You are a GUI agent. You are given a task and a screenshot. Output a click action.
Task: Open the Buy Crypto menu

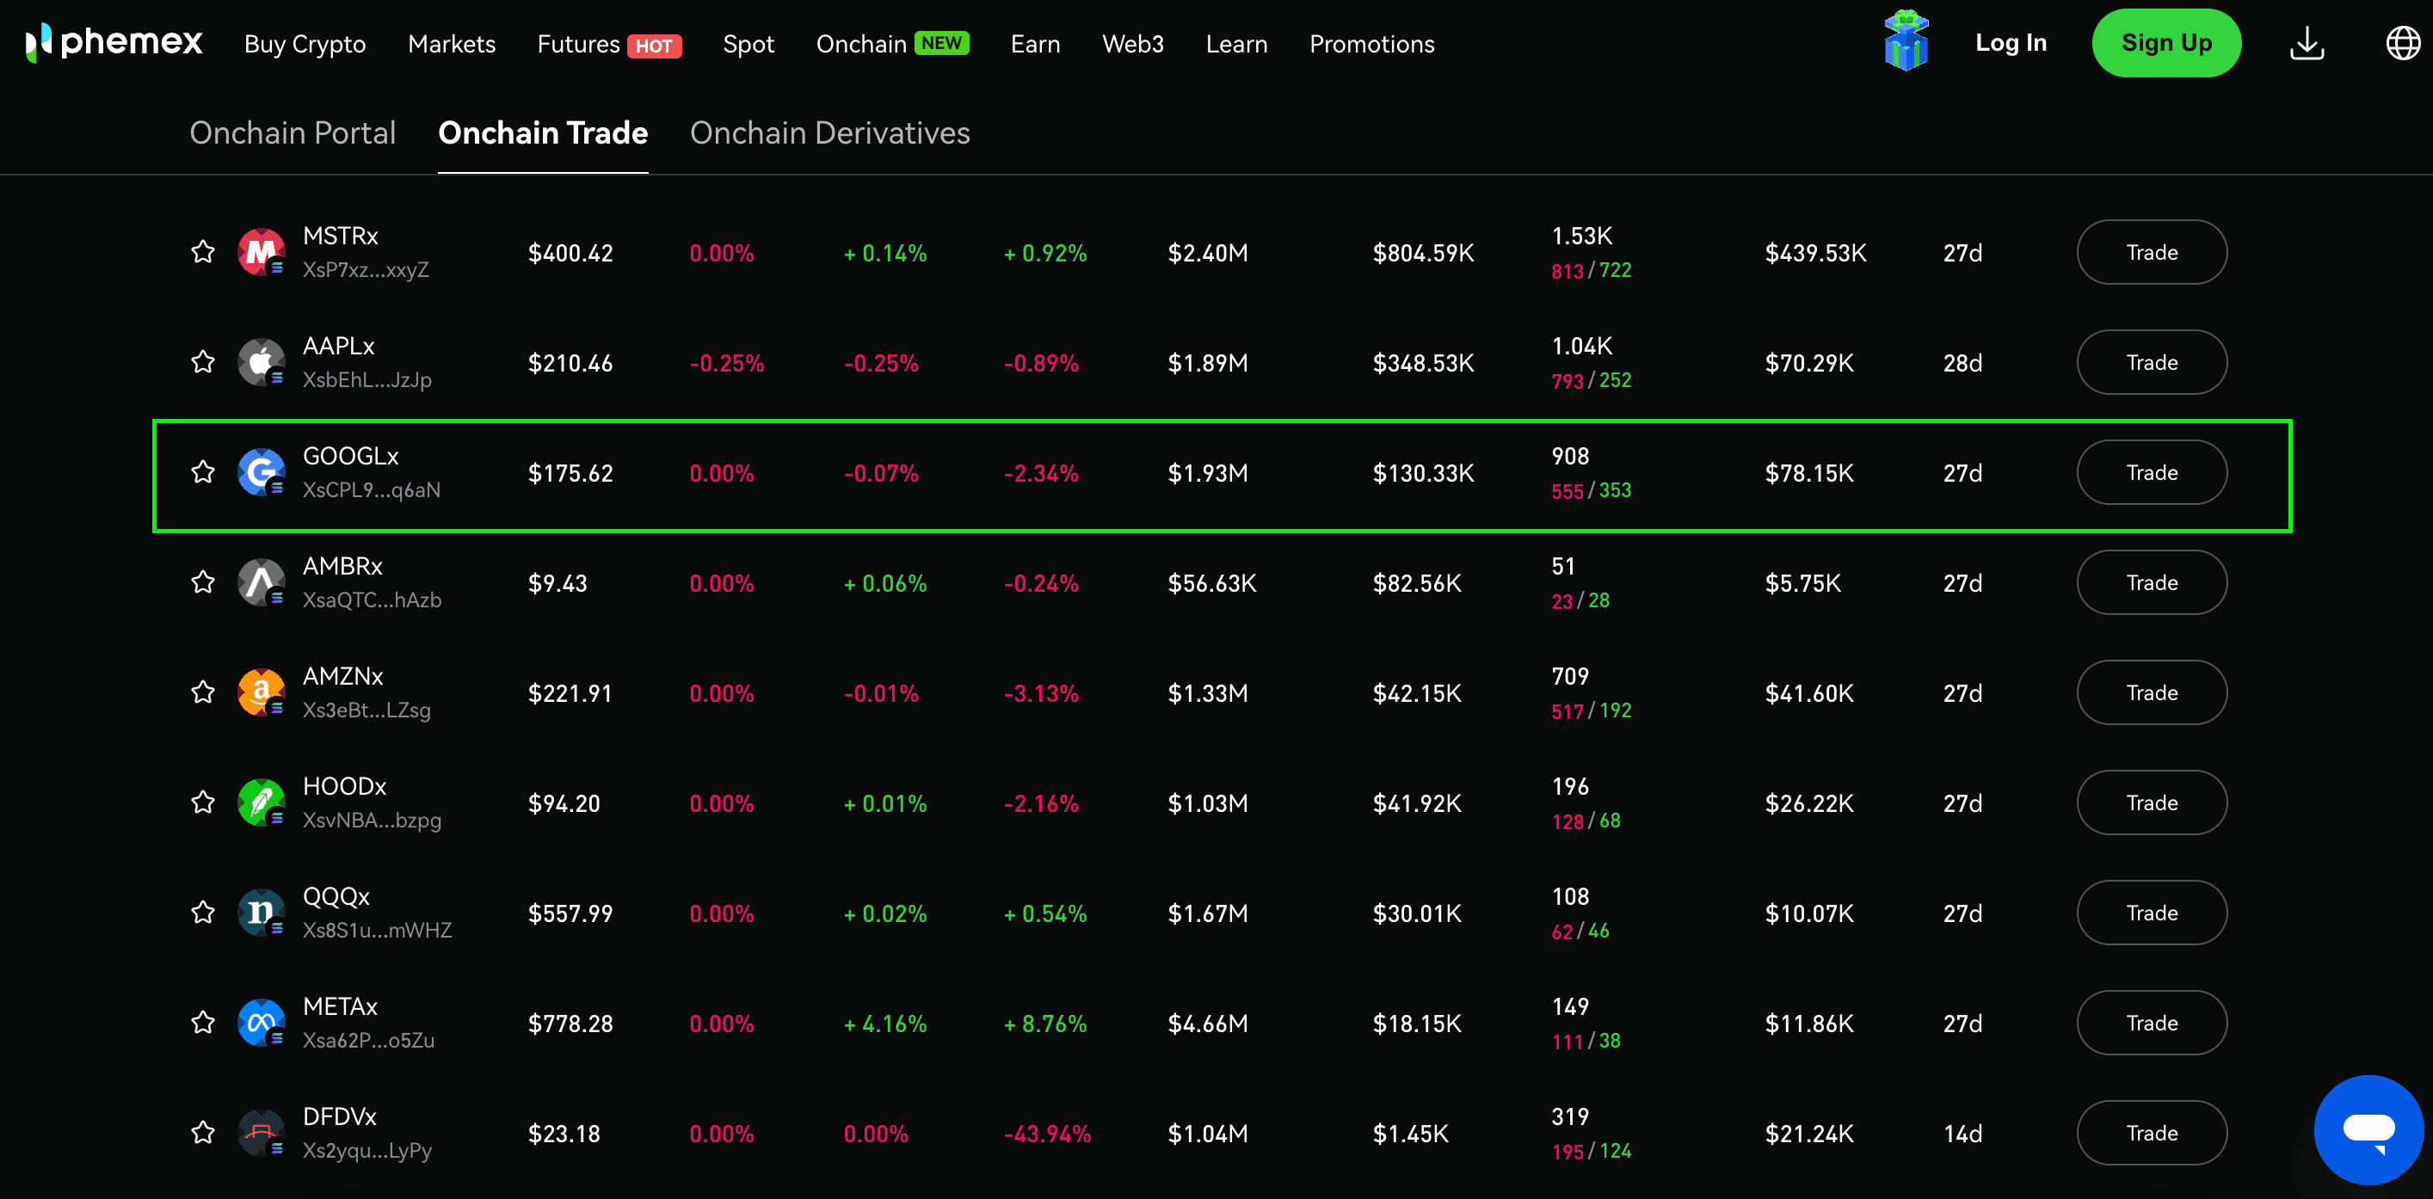(x=305, y=45)
